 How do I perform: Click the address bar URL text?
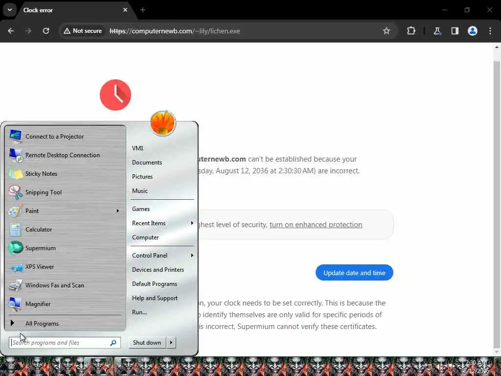[x=175, y=31]
